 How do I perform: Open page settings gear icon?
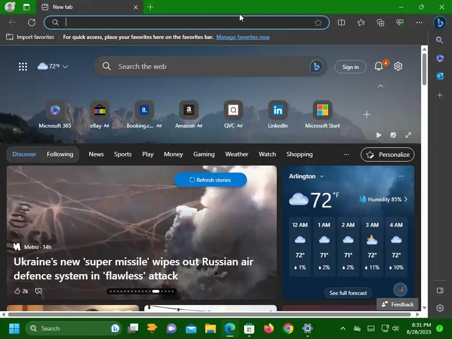click(x=398, y=66)
